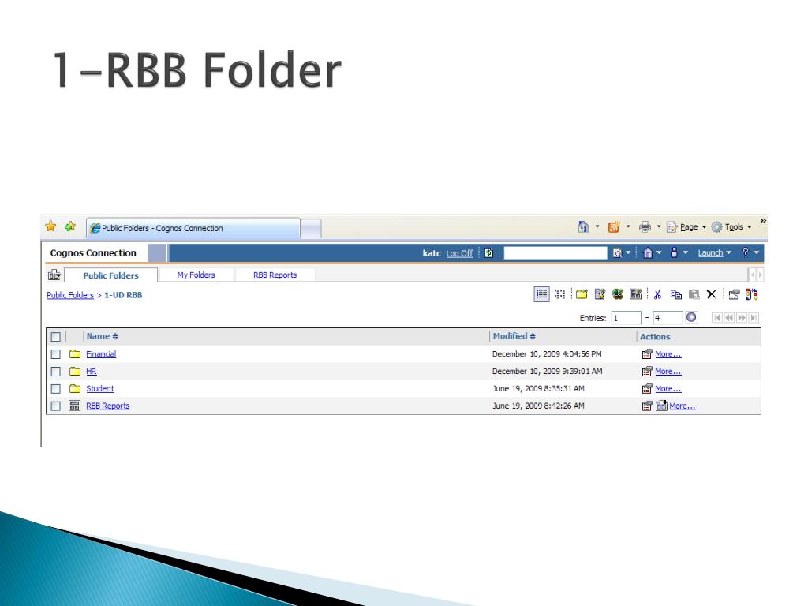Open a new browser tab

pos(311,228)
